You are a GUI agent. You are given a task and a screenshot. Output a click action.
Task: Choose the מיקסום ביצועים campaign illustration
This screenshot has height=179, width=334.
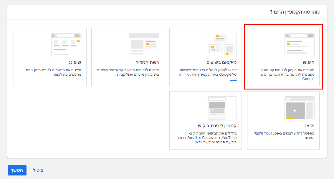[x=221, y=45]
